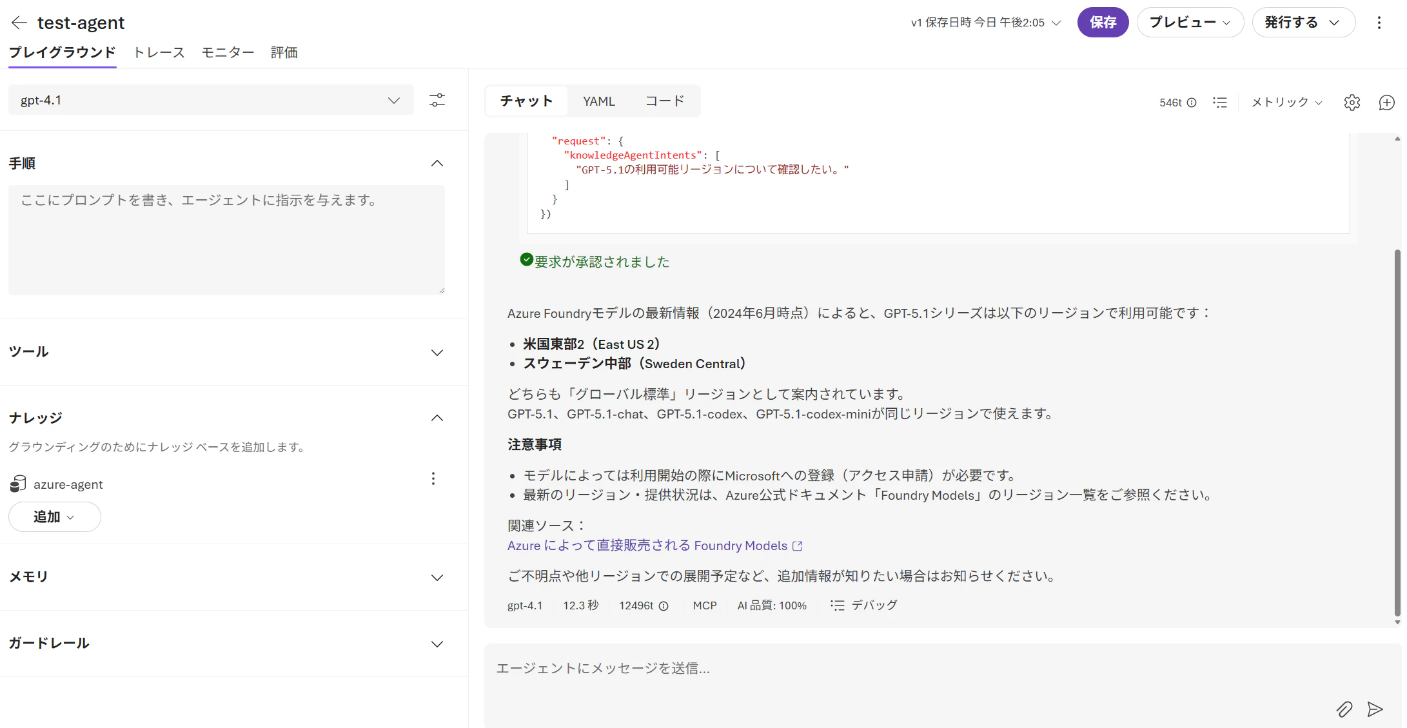The image size is (1407, 728).
Task: Open the メトリック dropdown
Action: [1286, 103]
